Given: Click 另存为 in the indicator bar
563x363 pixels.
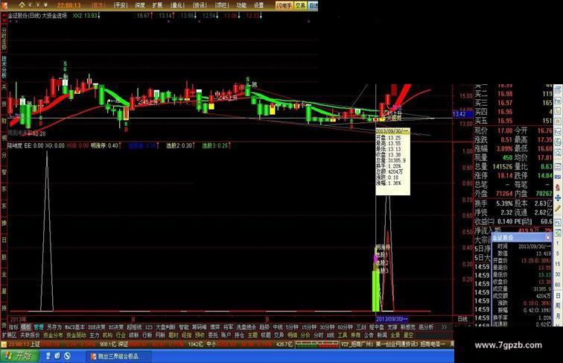Looking at the screenshot, I should coord(54,327).
